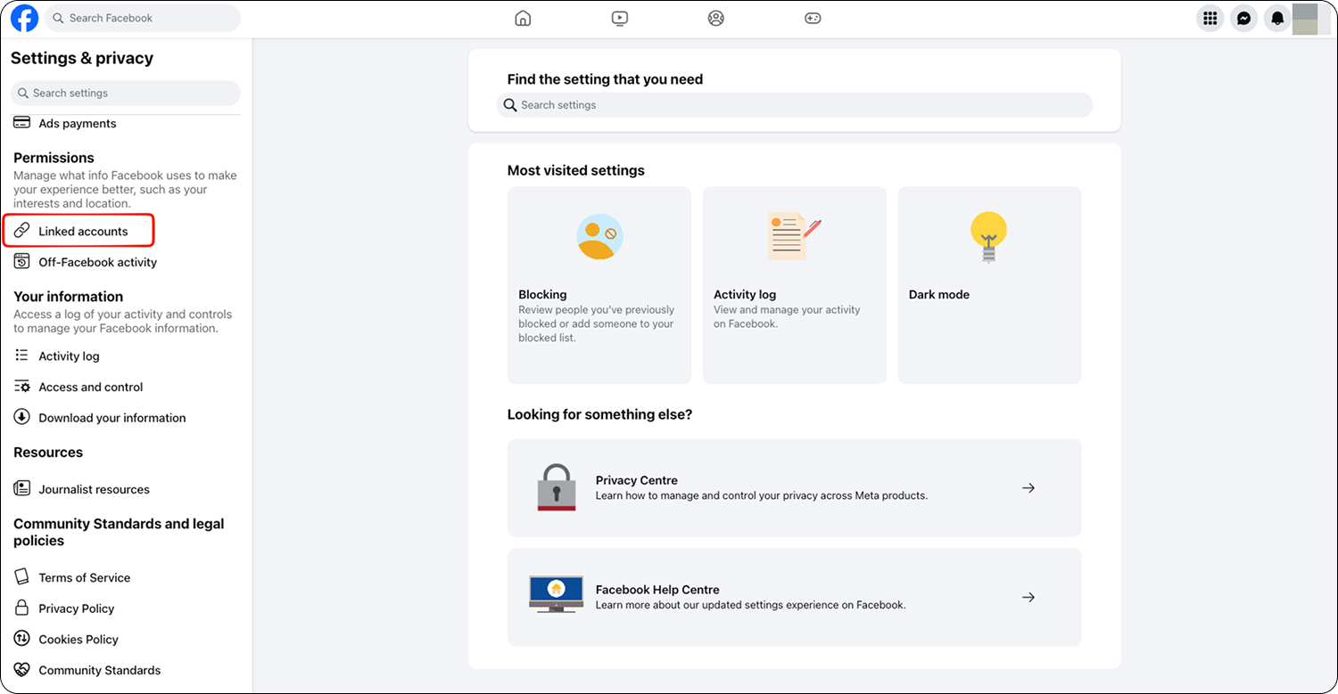Open Privacy Centre arrow

pyautogui.click(x=1028, y=487)
